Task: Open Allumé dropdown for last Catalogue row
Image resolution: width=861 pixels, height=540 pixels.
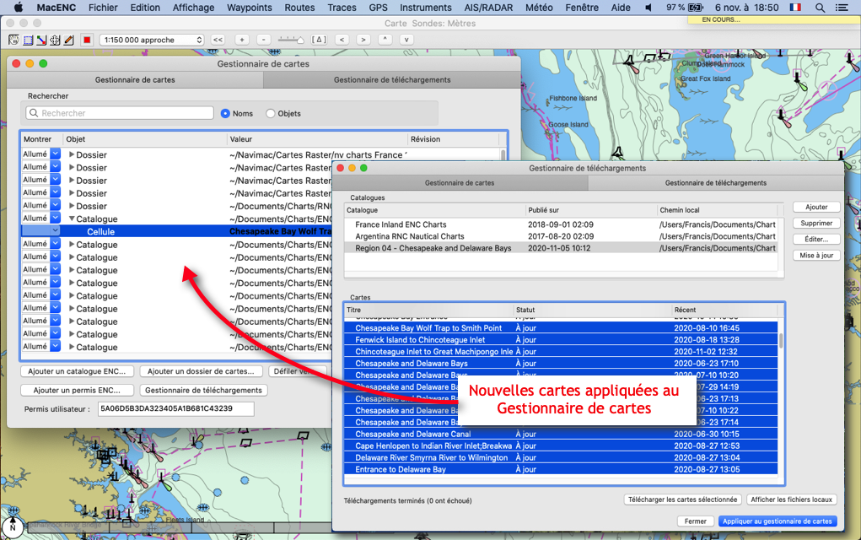Action: coord(56,346)
